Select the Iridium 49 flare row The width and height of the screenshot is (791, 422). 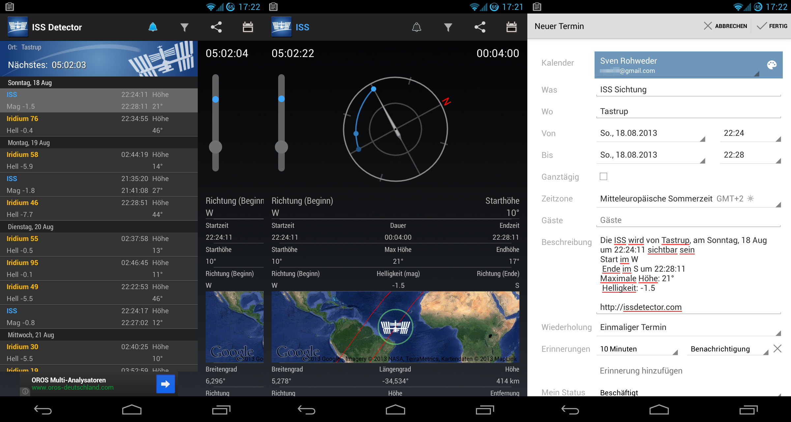(99, 293)
